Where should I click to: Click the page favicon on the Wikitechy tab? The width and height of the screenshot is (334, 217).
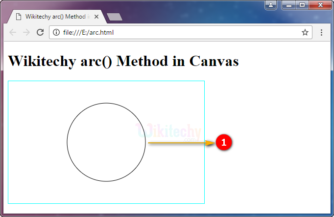pyautogui.click(x=19, y=17)
